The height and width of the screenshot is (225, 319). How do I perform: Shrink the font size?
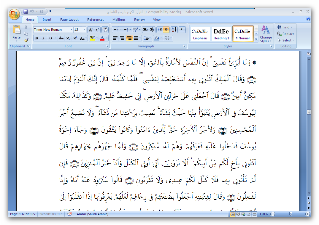point(97,30)
